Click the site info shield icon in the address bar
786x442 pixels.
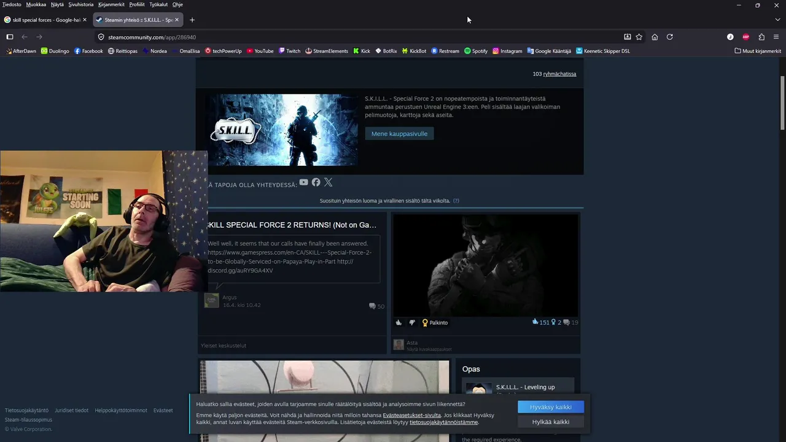coord(101,37)
